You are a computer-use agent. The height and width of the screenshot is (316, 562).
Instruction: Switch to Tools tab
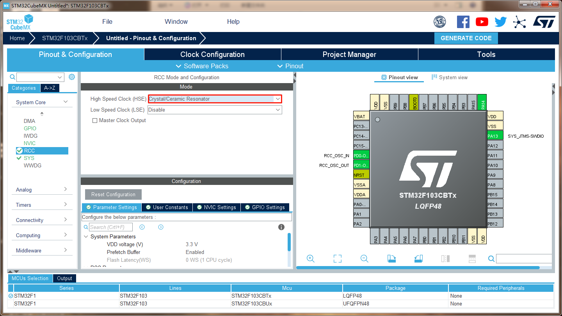486,55
